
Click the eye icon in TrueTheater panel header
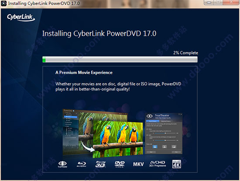(150, 116)
